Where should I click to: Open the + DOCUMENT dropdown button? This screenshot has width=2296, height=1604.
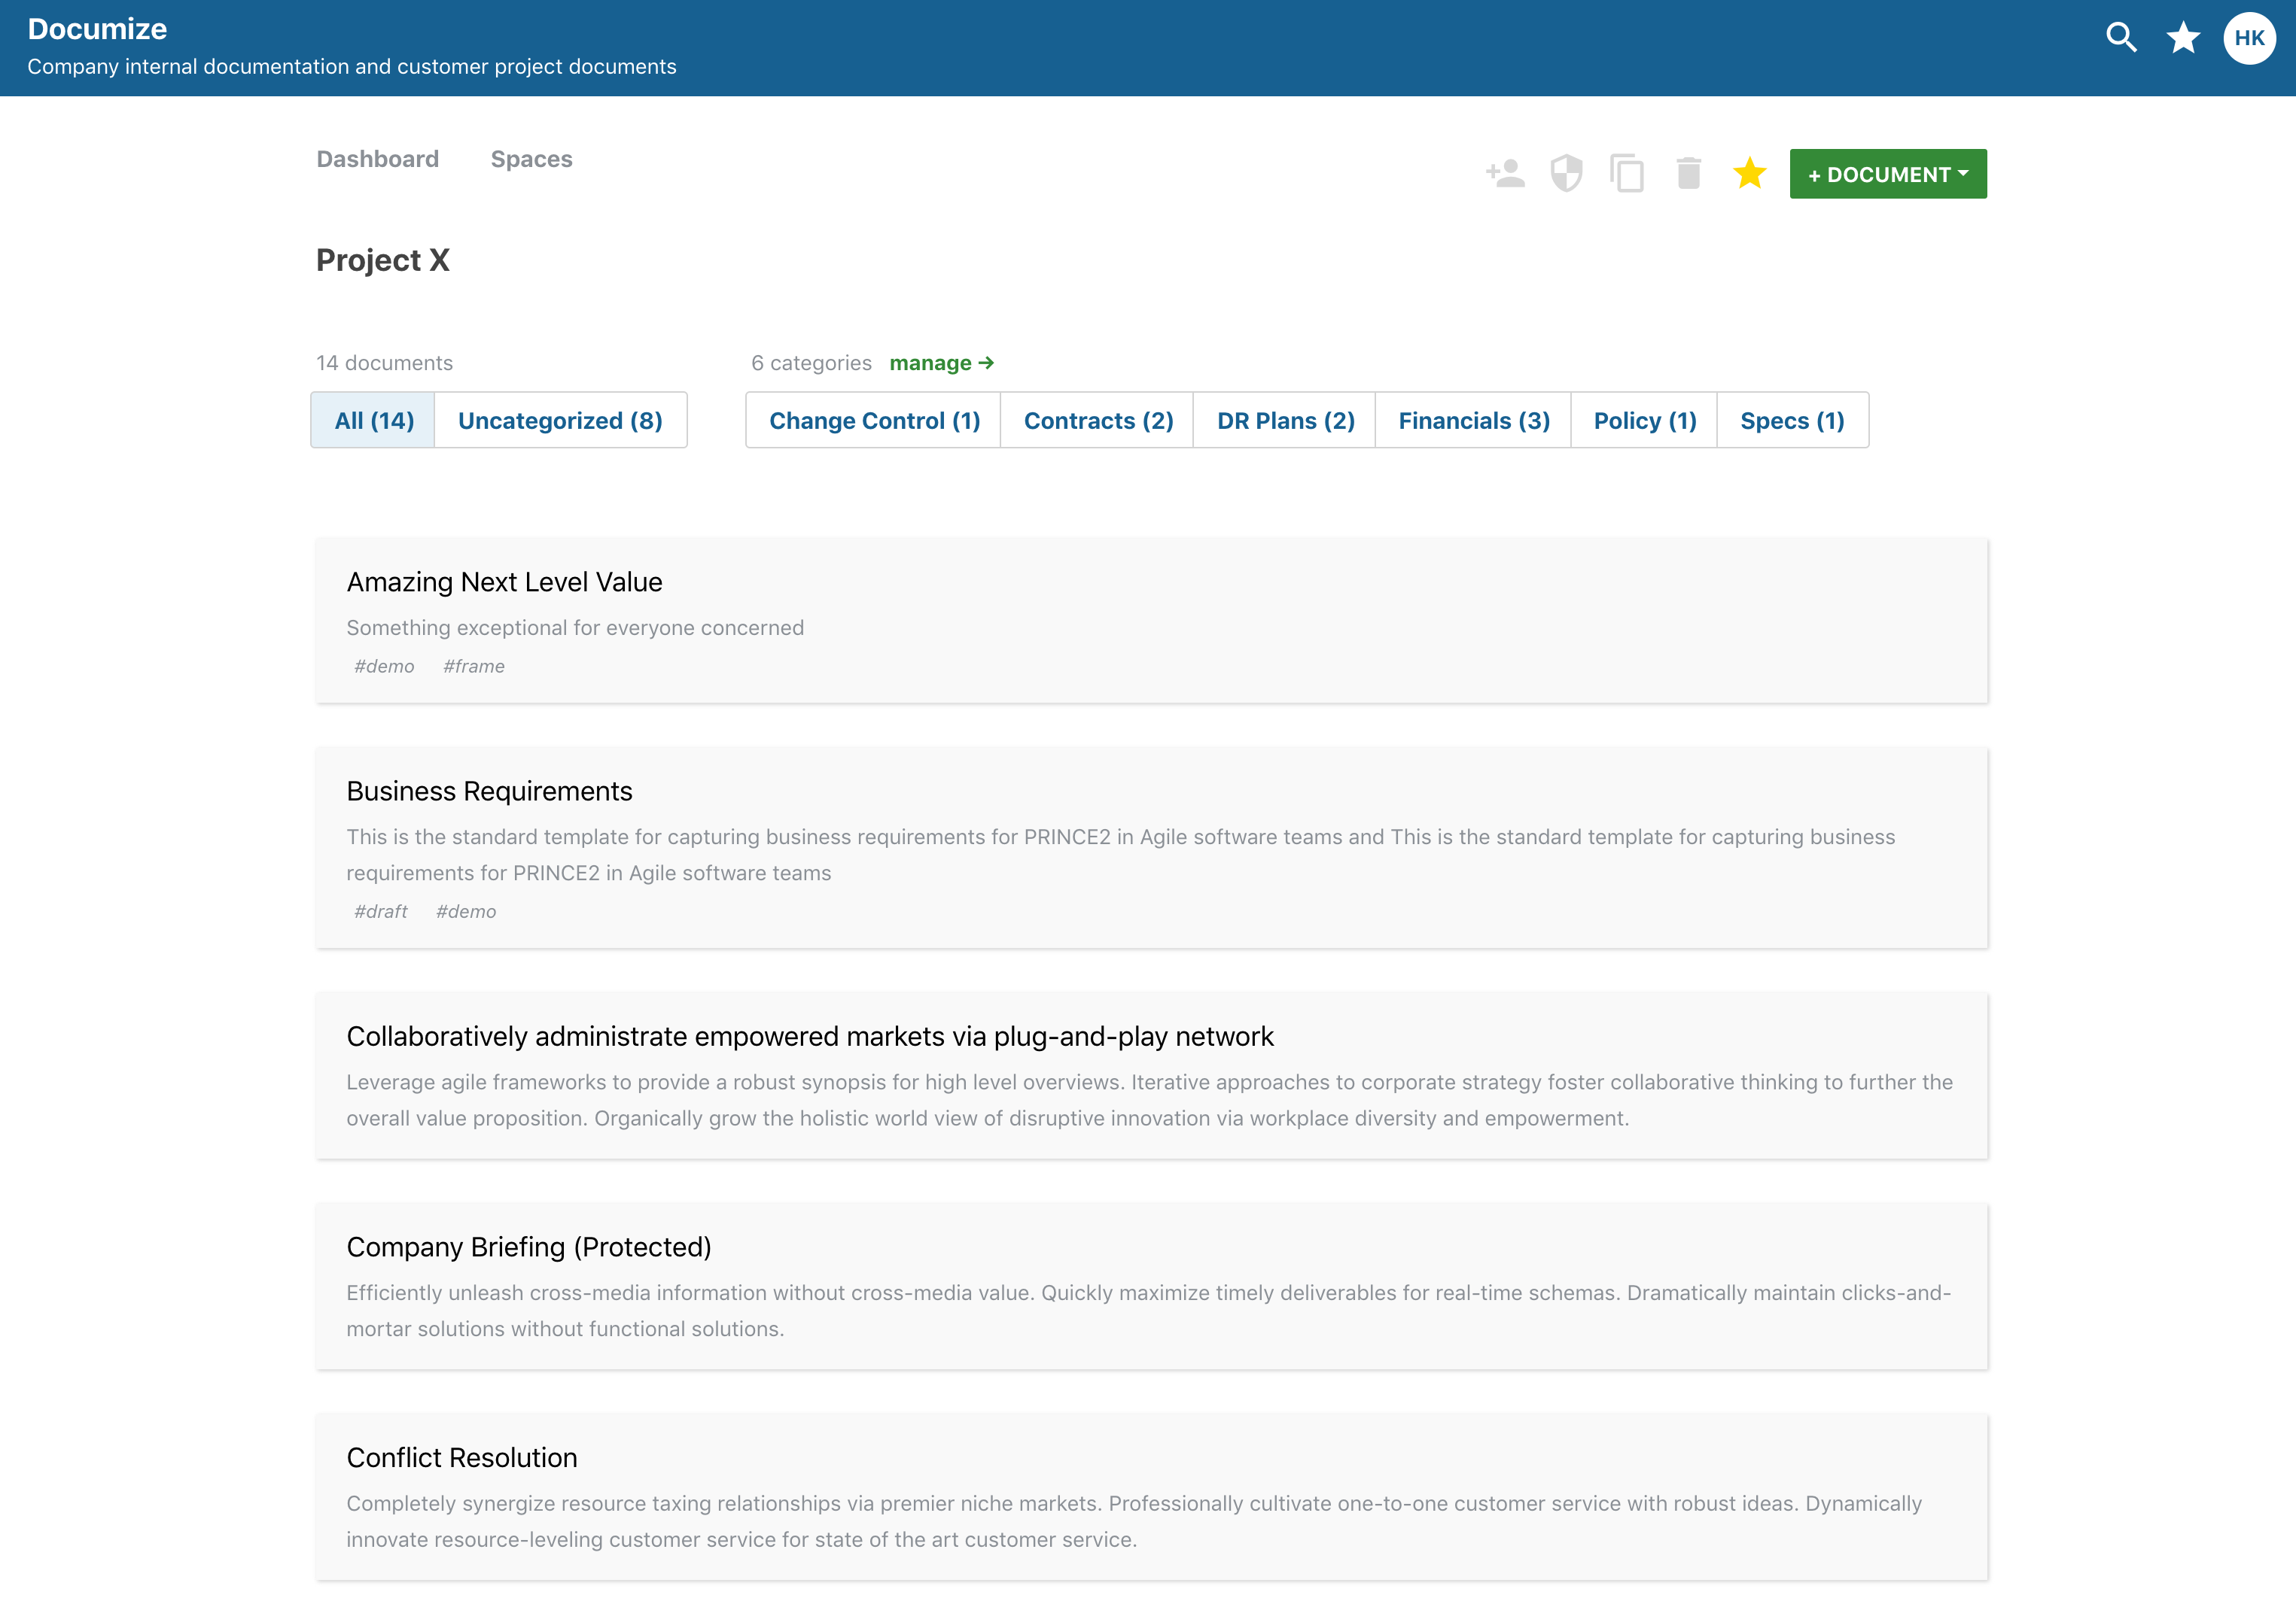click(x=1888, y=174)
